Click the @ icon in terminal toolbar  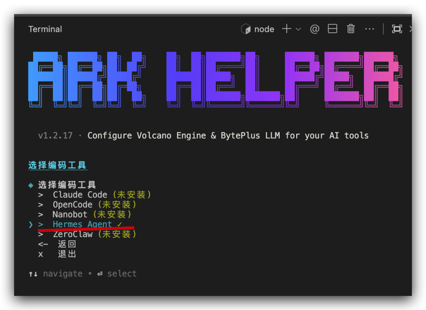click(x=315, y=29)
